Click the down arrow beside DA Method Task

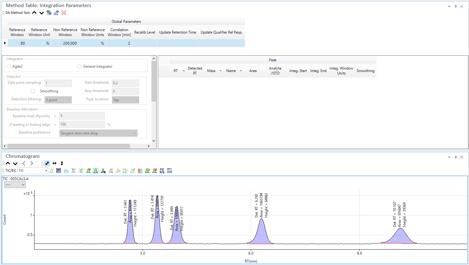pyautogui.click(x=42, y=13)
